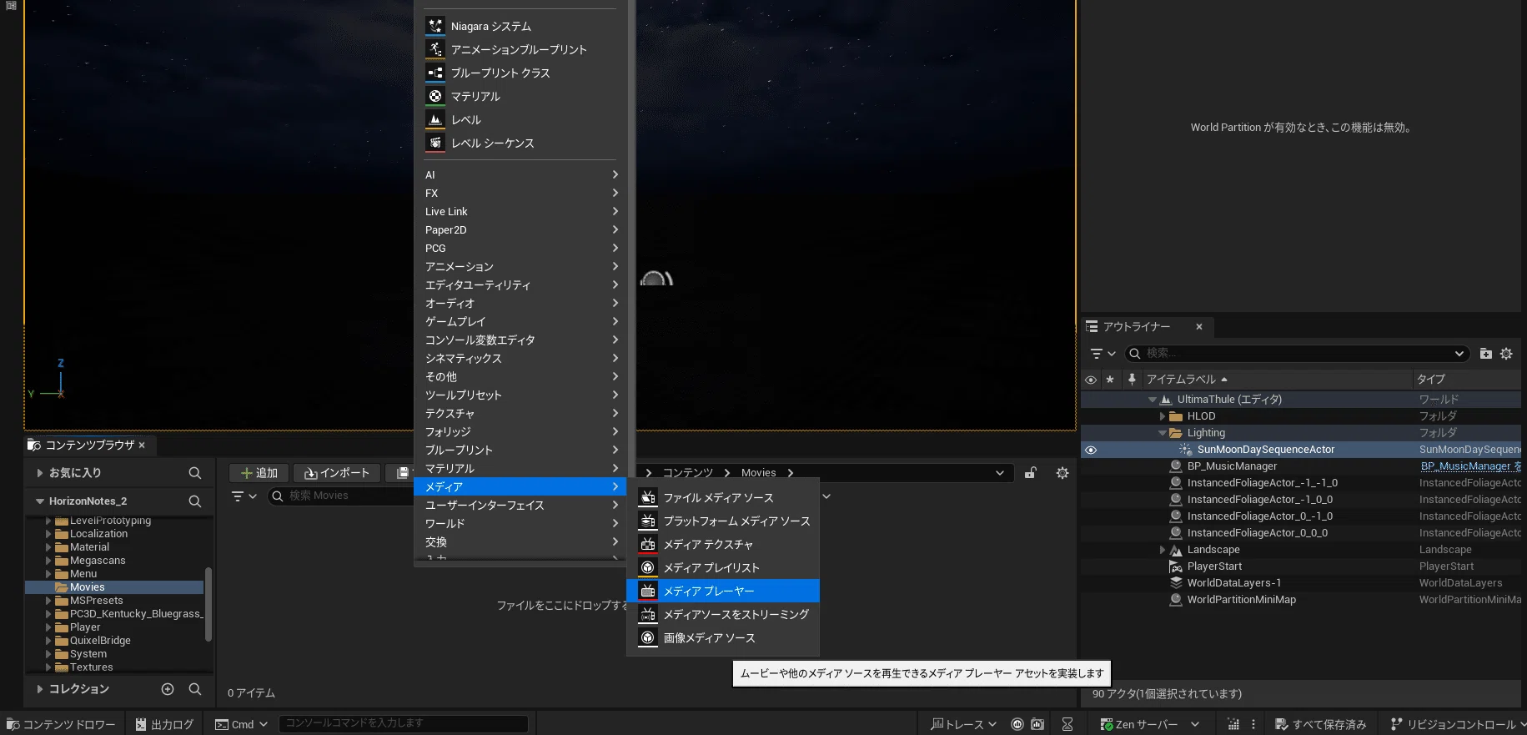Collapse the Lighting folder in the Outliner

(x=1163, y=433)
